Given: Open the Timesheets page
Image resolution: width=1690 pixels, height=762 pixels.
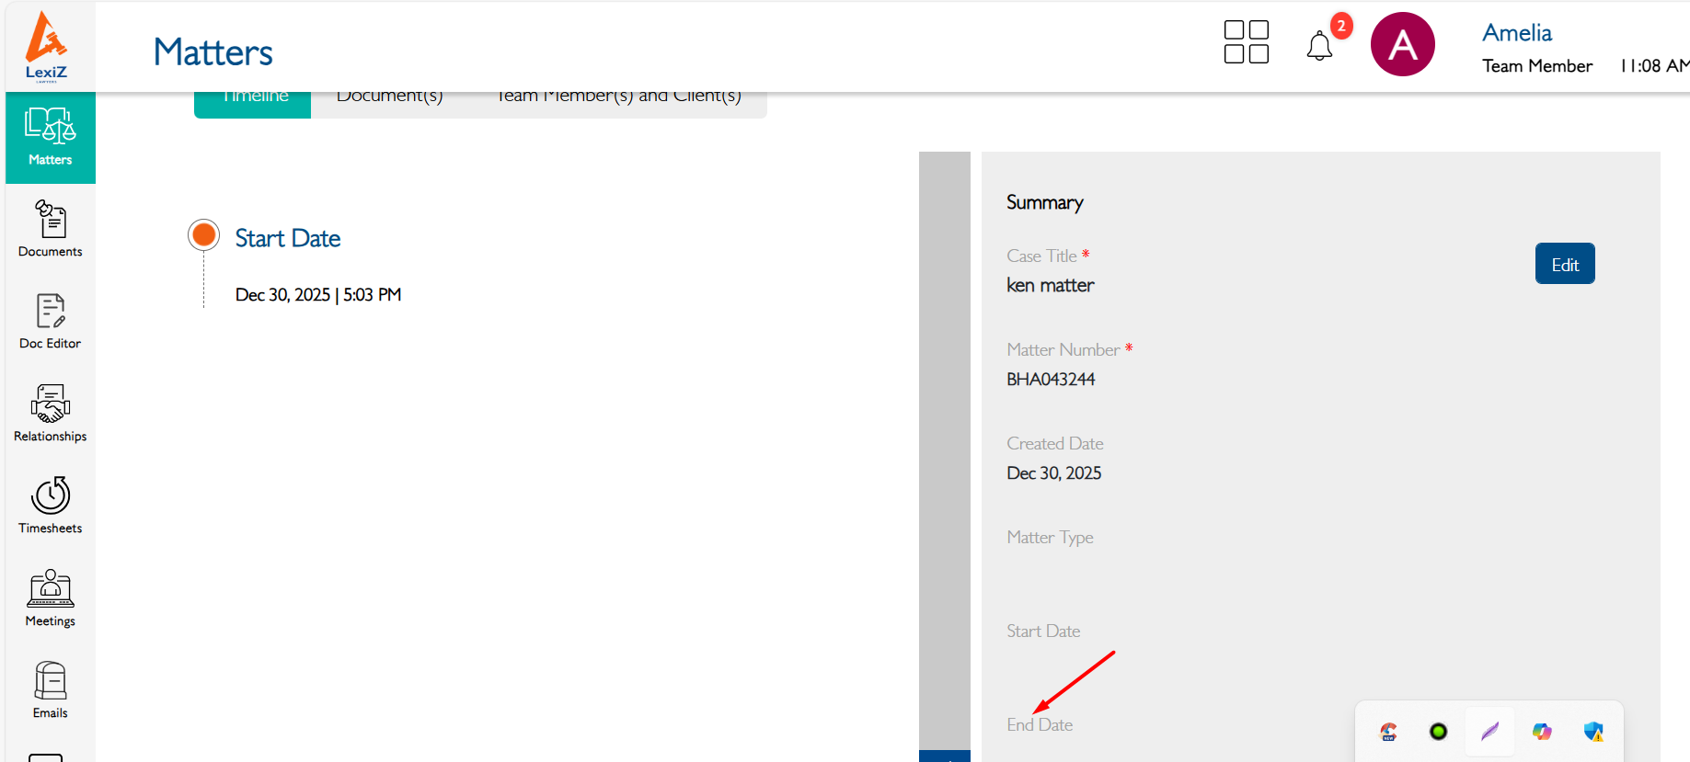Looking at the screenshot, I should point(51,506).
